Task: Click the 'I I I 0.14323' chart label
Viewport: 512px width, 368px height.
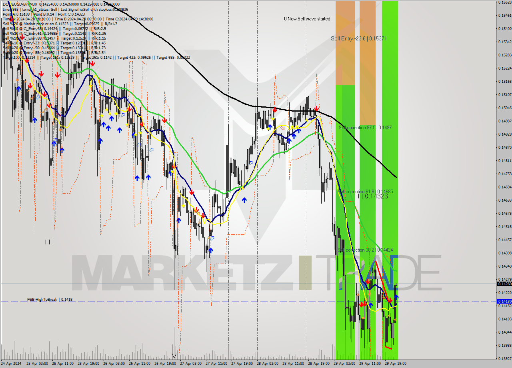Action: (x=371, y=196)
